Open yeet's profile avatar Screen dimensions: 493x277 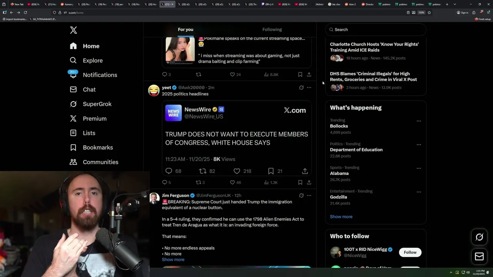pos(154,90)
